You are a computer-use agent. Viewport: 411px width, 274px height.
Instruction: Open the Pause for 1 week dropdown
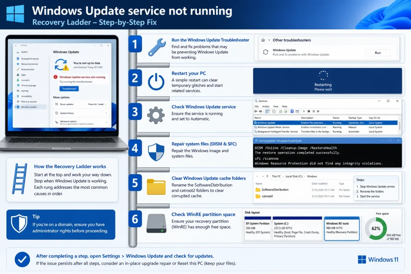tap(97, 104)
